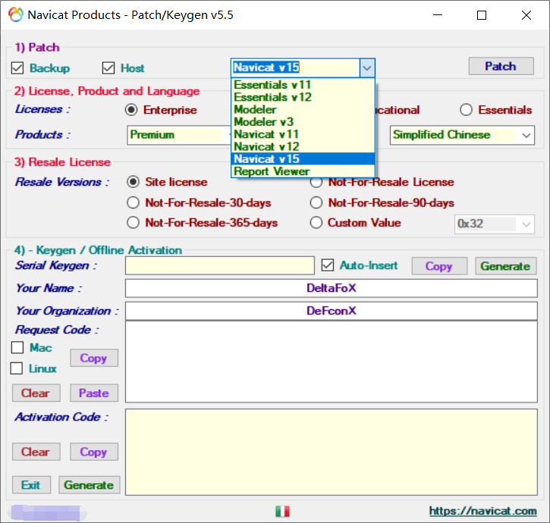Select highlighted Navicat v15 list entry
This screenshot has width=550, height=523.
(x=303, y=158)
